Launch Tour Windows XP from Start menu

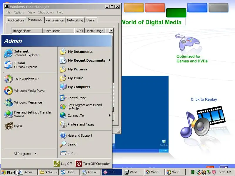[30, 79]
